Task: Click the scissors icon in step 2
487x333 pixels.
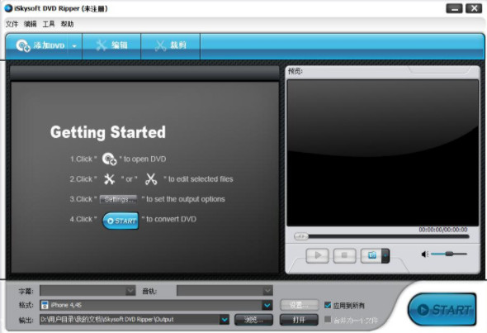Action: coord(151,179)
